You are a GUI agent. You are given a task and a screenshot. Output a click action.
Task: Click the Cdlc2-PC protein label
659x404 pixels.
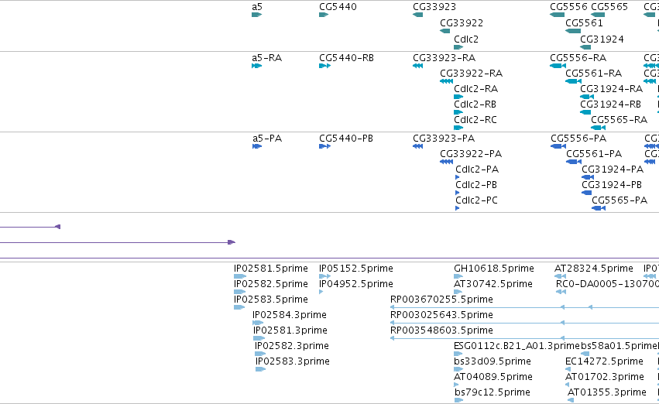click(x=476, y=200)
